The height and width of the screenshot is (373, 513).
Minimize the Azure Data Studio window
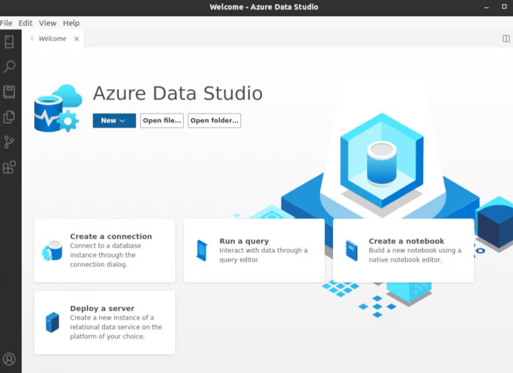(487, 7)
